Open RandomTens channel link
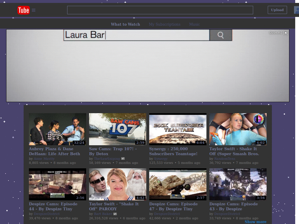This screenshot has height=224, width=299. coord(225,159)
